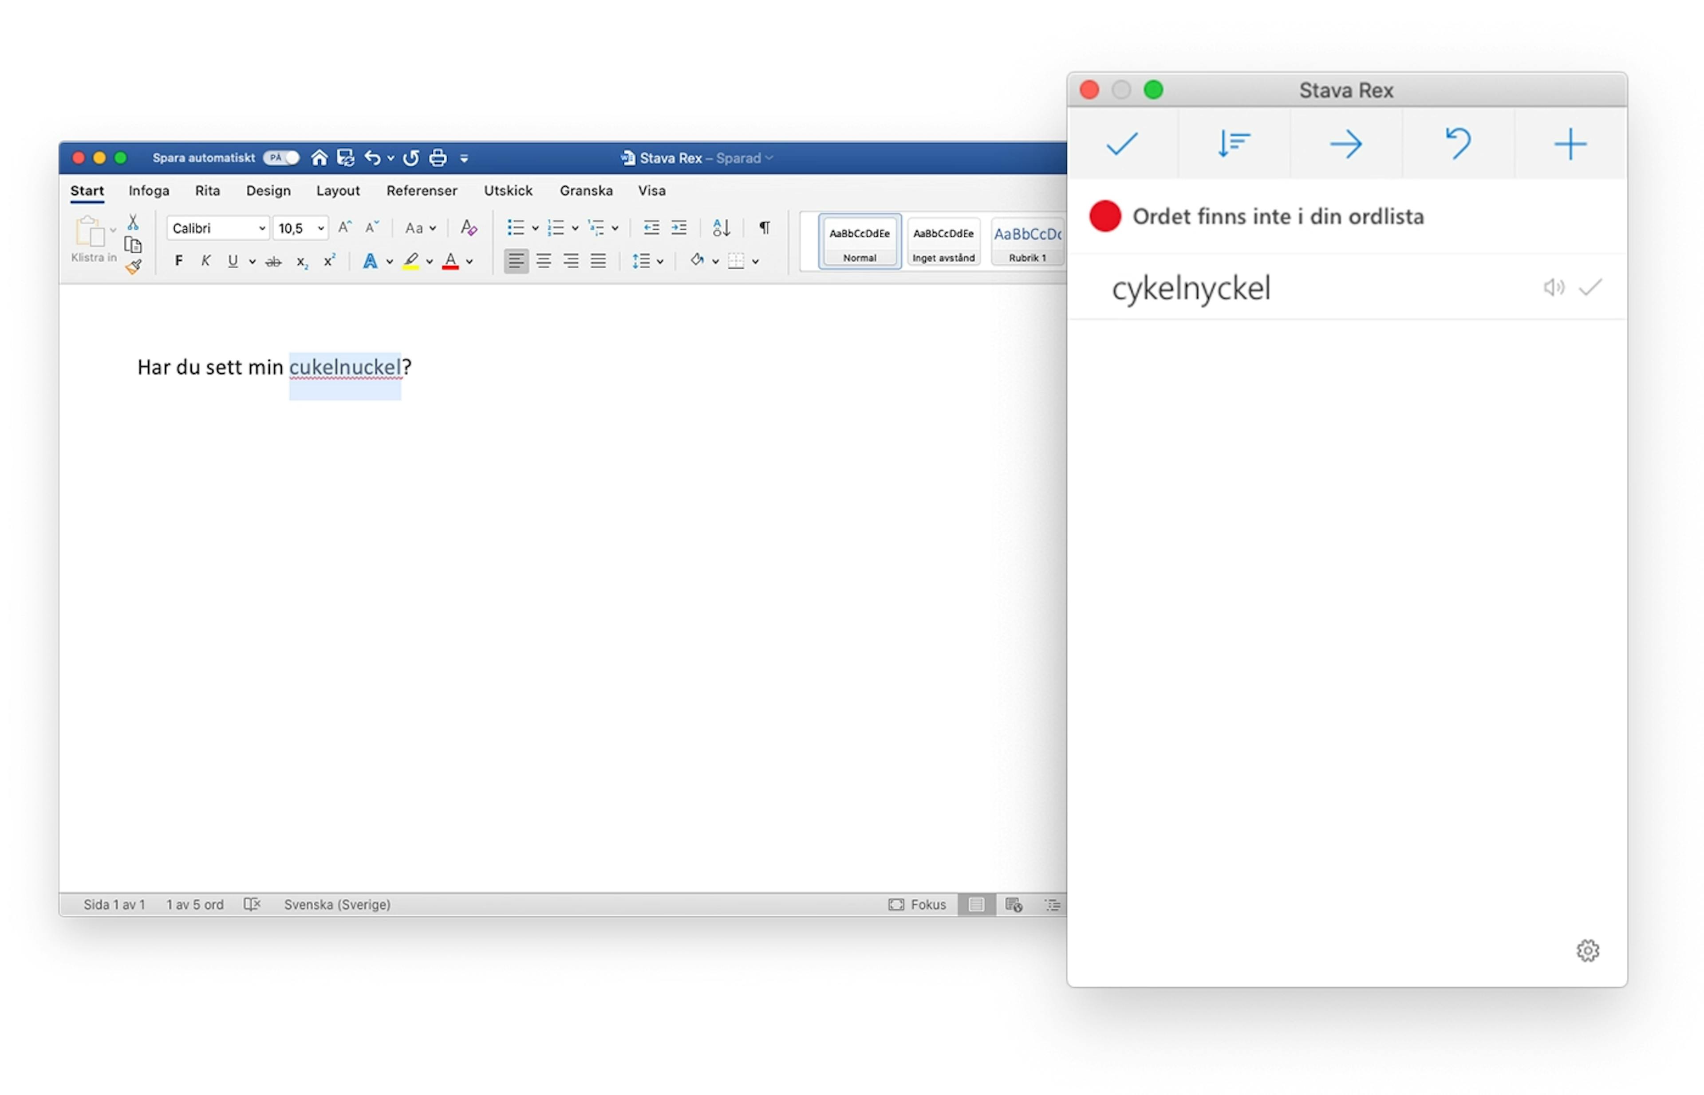Center align text

click(544, 261)
